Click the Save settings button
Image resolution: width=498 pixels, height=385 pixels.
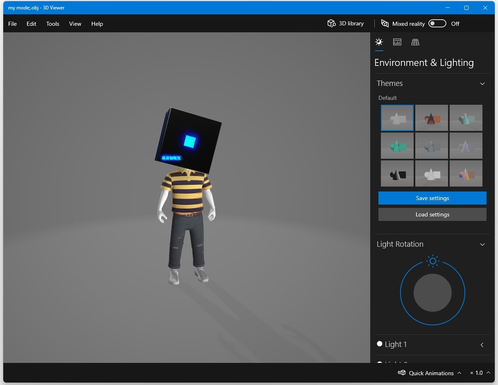[x=432, y=198]
